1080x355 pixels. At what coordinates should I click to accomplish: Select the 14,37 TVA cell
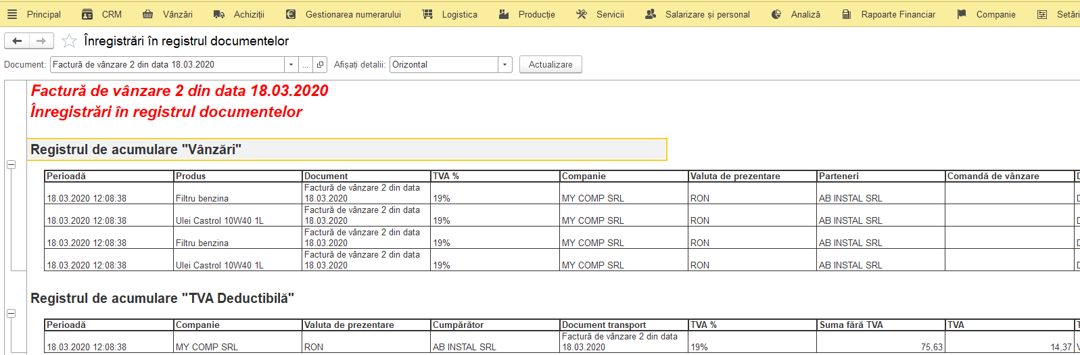click(1010, 342)
